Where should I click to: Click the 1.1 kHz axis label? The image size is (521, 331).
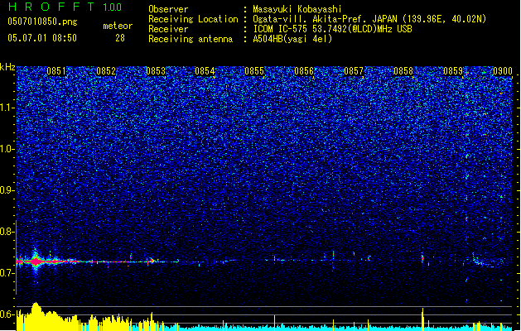coord(7,108)
